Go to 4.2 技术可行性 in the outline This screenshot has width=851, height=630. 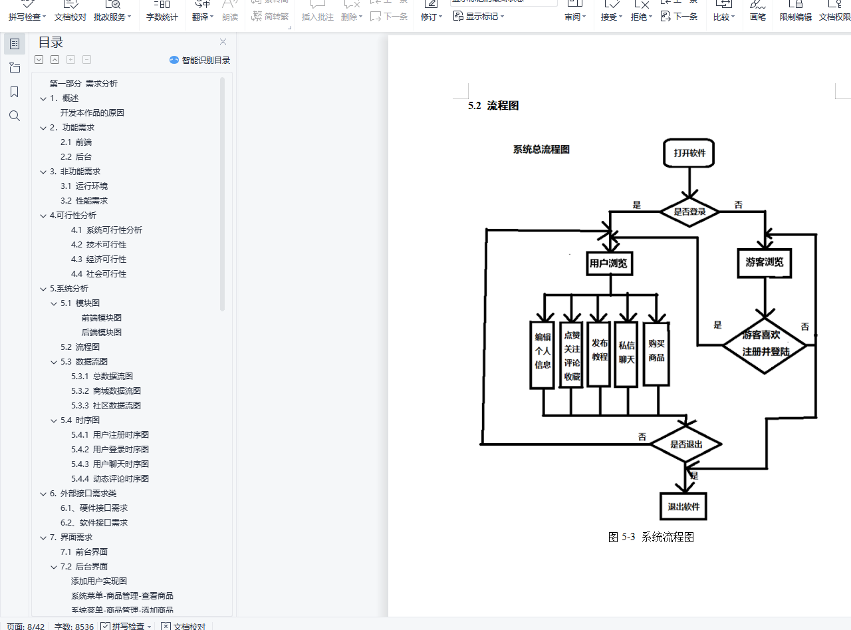click(x=99, y=245)
